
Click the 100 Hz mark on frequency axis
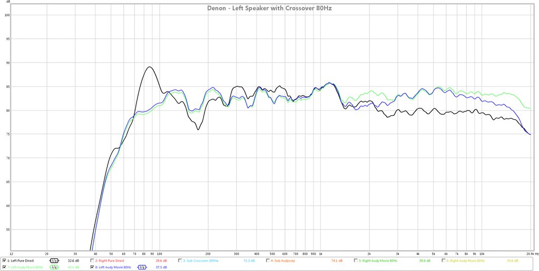pyautogui.click(x=159, y=253)
